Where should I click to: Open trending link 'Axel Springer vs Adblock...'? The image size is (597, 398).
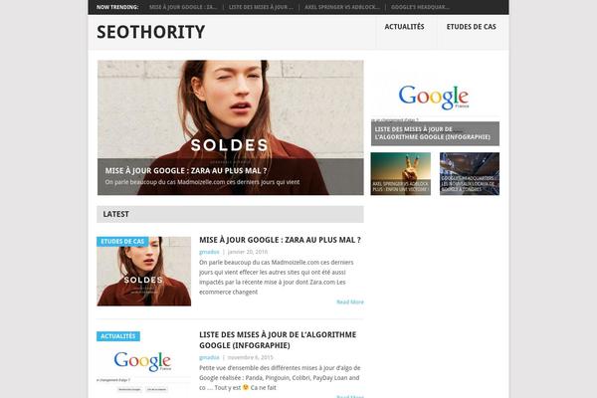(342, 7)
